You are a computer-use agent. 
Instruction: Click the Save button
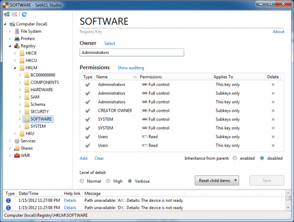267,180
